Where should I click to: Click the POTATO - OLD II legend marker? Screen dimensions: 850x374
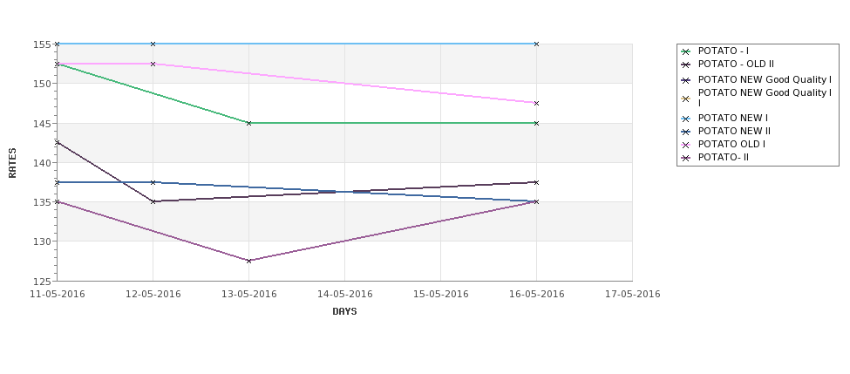(686, 65)
